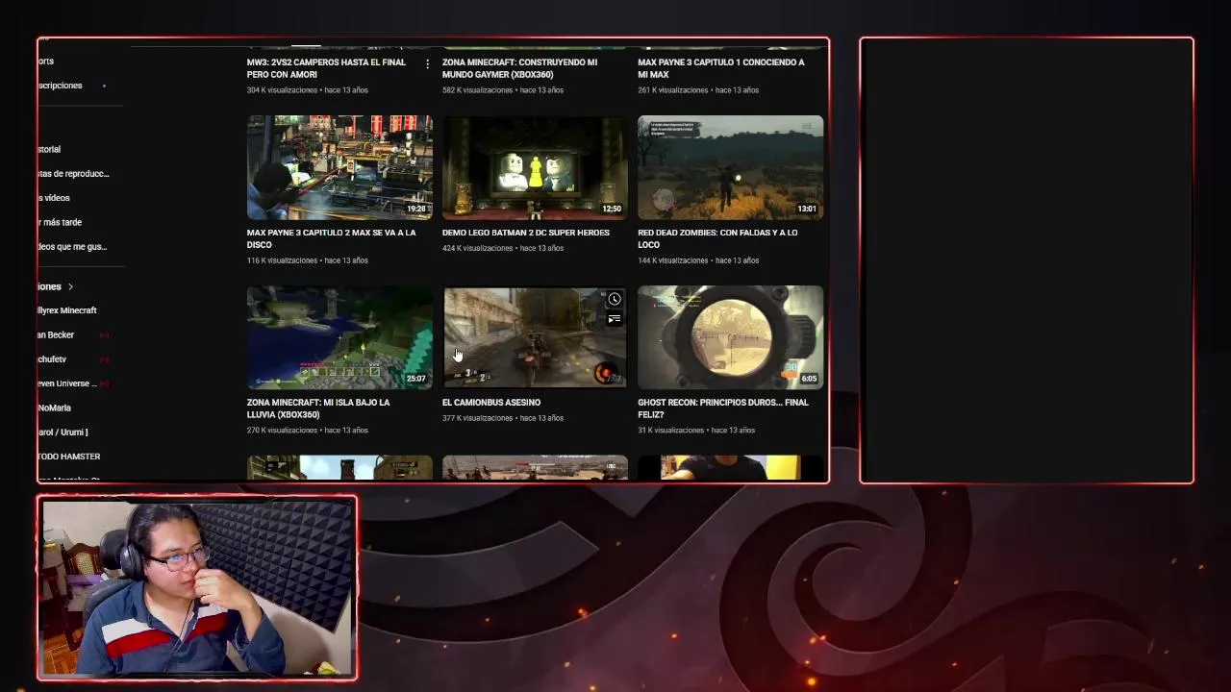Open Steven Universe subscription channel

[67, 383]
